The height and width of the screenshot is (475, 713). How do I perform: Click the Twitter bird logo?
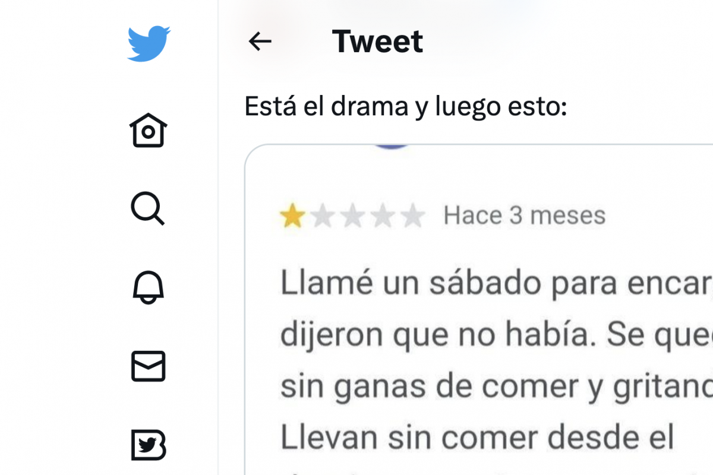click(149, 43)
